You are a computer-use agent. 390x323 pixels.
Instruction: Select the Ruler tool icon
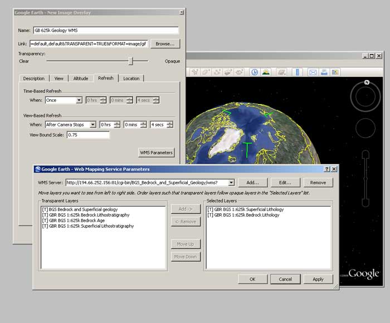[297, 72]
